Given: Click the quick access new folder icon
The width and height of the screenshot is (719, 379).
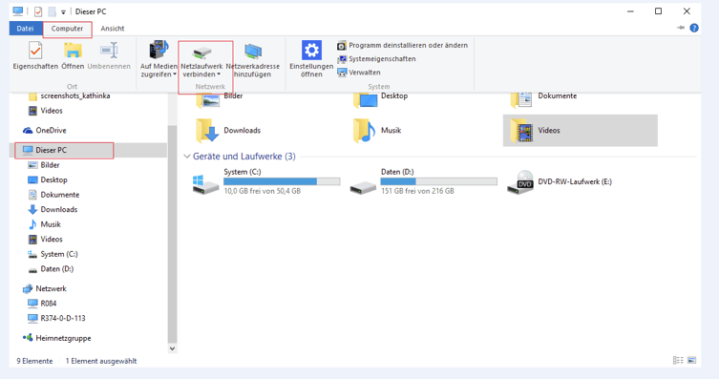Looking at the screenshot, I should coord(52,11).
